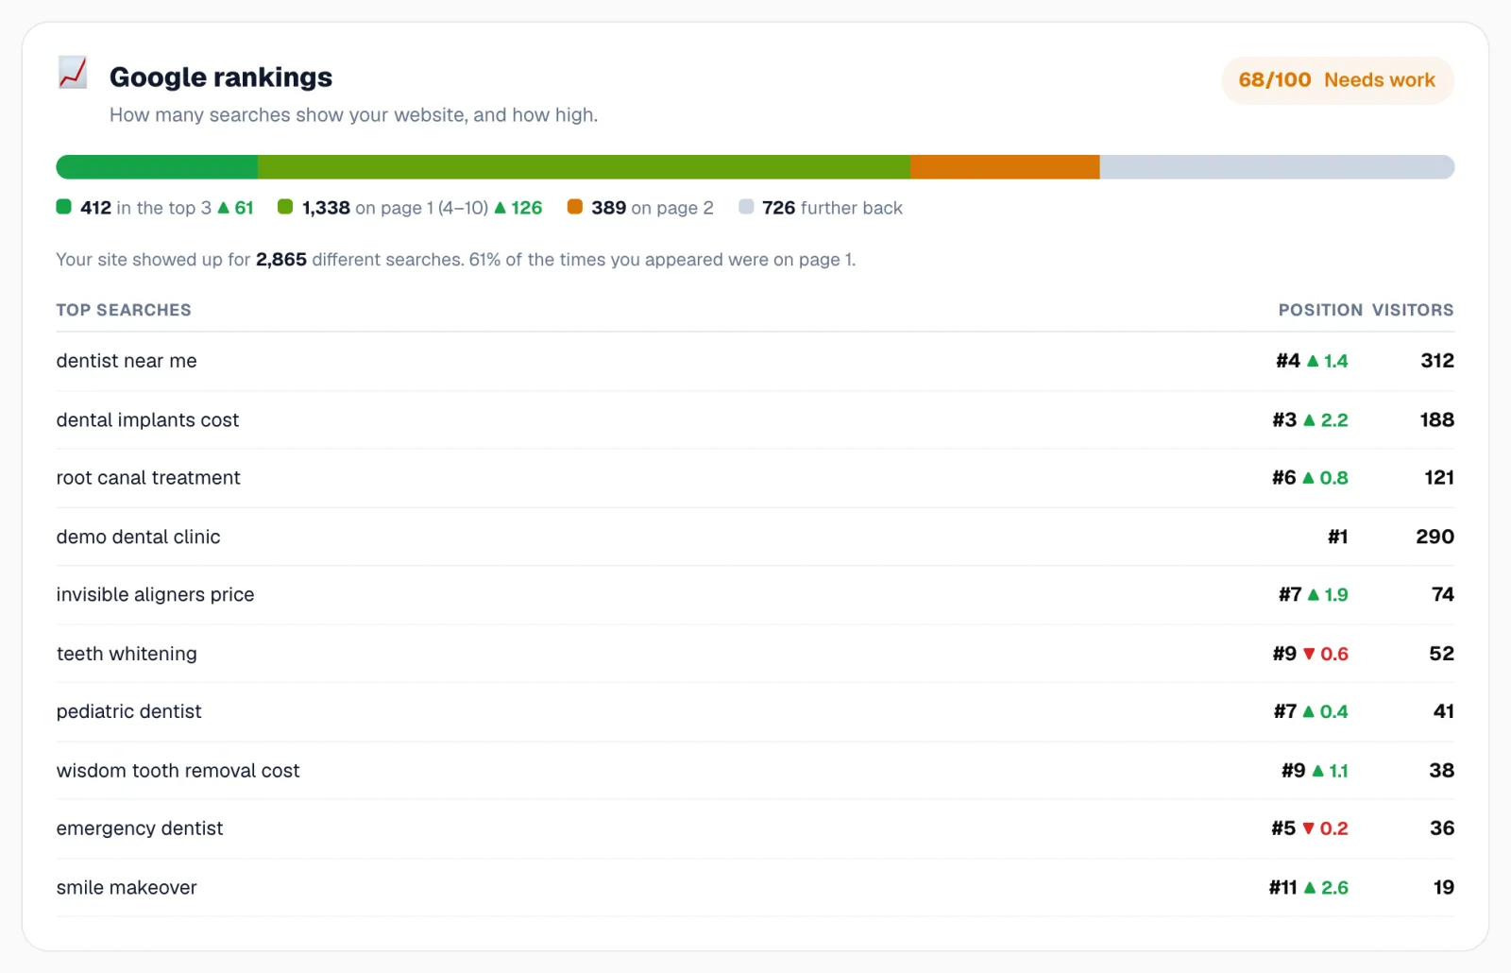Click the dark green top 3 bar segment
The width and height of the screenshot is (1511, 973).
(157, 167)
